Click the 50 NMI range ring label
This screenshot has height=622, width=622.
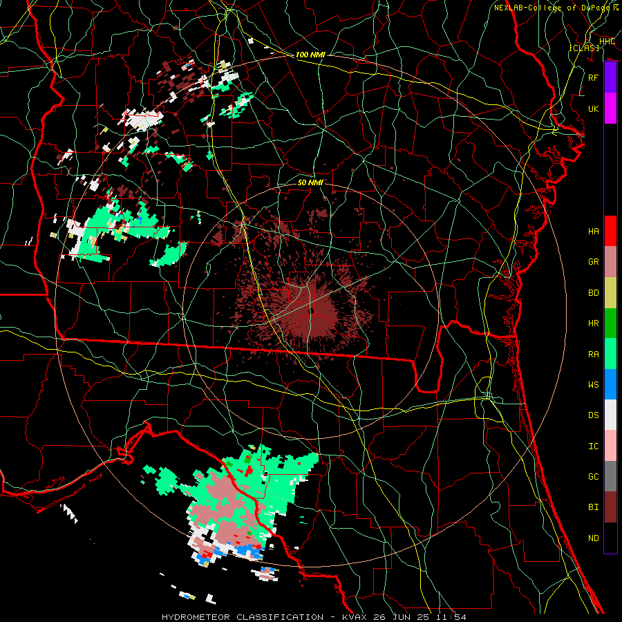coord(310,182)
